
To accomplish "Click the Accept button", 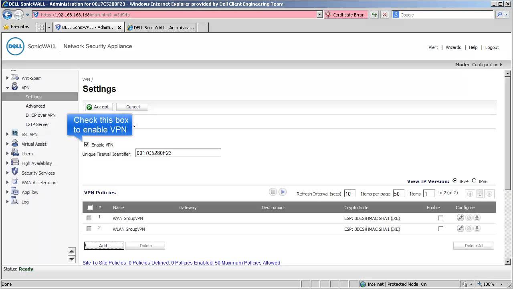I will pyautogui.click(x=99, y=107).
